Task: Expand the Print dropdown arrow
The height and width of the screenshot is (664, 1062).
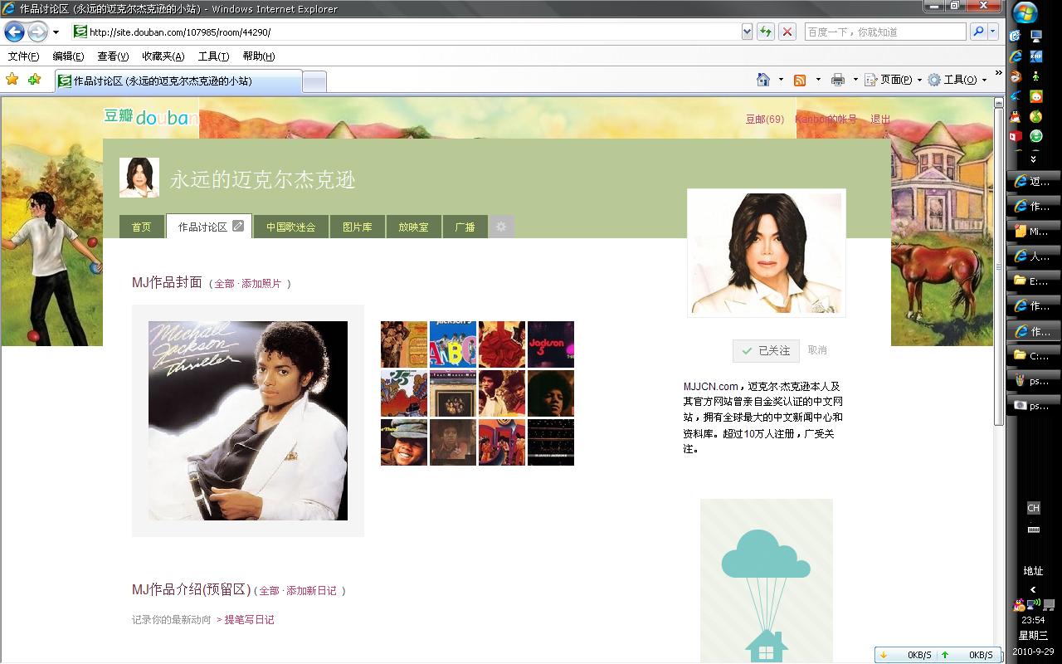Action: (855, 80)
